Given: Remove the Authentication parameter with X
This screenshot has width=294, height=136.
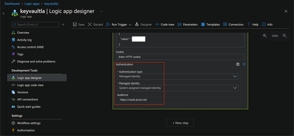Looking at the screenshot, I should (x=244, y=64).
